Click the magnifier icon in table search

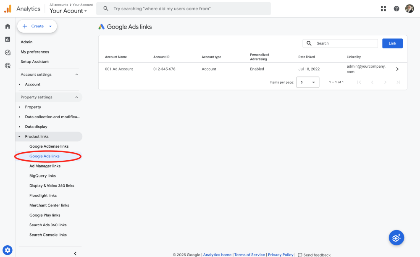[309, 43]
